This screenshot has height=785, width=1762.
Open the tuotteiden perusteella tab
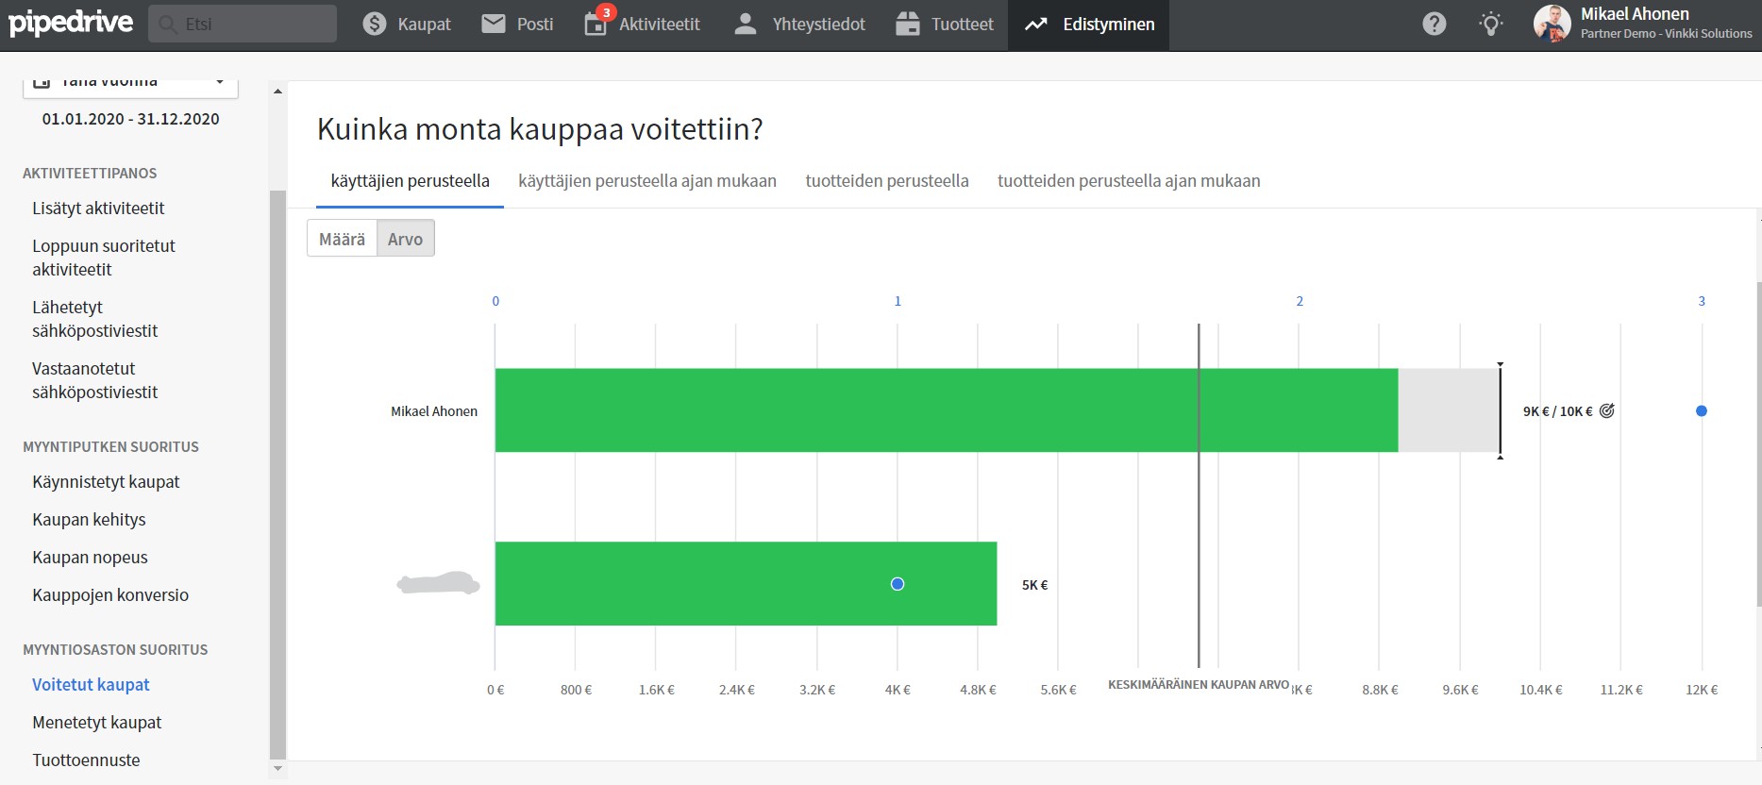click(x=887, y=181)
